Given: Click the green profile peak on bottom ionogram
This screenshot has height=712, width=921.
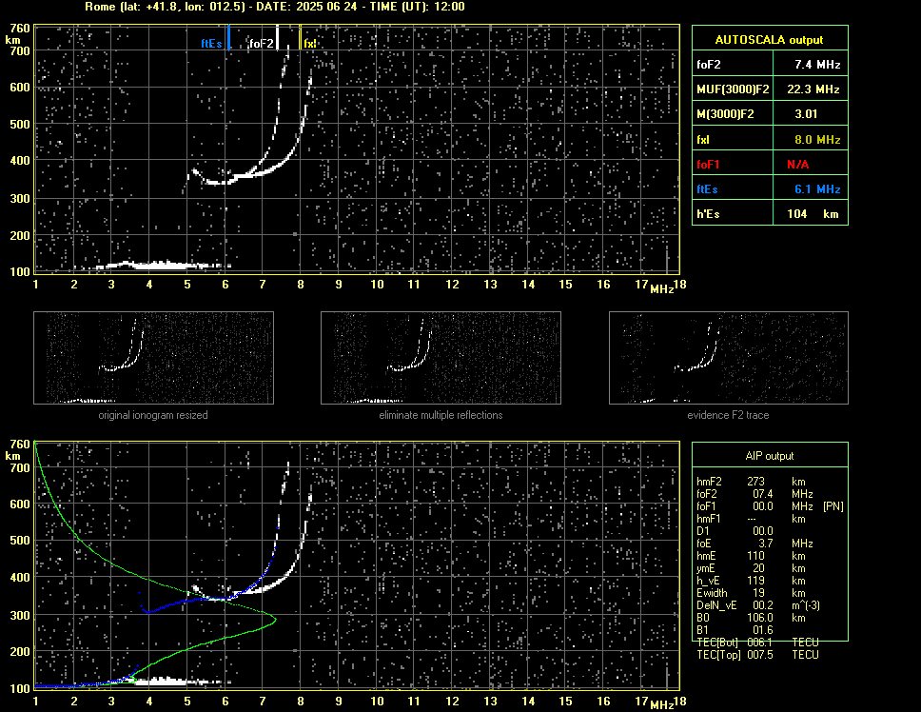Looking at the screenshot, I should coord(275,619).
